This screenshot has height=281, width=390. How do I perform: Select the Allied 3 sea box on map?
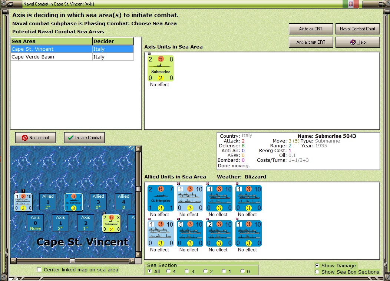(98, 202)
